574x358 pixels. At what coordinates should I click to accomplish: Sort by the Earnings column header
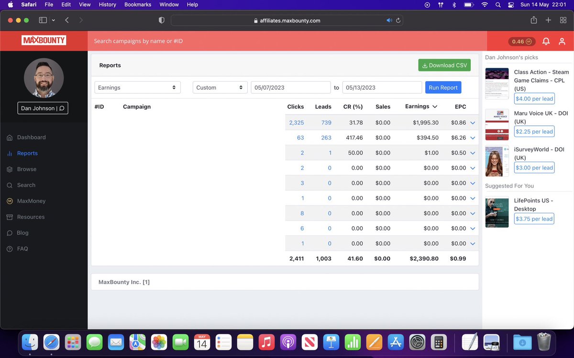[x=421, y=106]
